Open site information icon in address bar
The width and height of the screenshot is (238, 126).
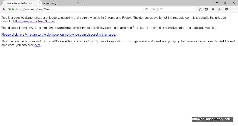click(9, 9)
